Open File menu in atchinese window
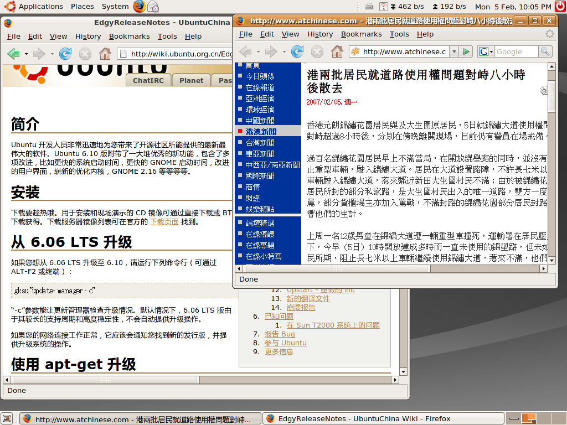Viewport: 567px width, 425px height. tap(245, 34)
